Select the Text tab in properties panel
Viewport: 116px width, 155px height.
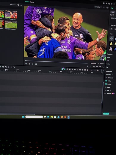point(112,8)
